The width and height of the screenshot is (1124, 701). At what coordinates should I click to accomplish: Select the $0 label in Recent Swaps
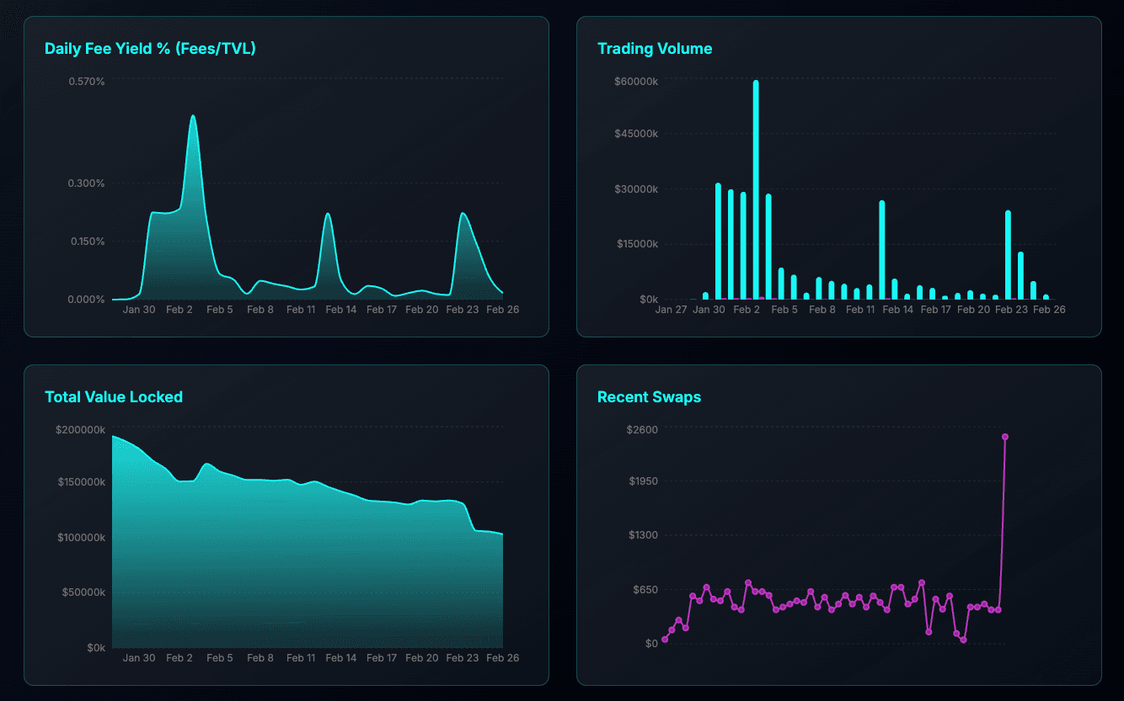(x=651, y=644)
